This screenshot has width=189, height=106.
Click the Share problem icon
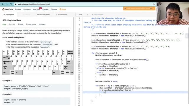click(40, 24)
